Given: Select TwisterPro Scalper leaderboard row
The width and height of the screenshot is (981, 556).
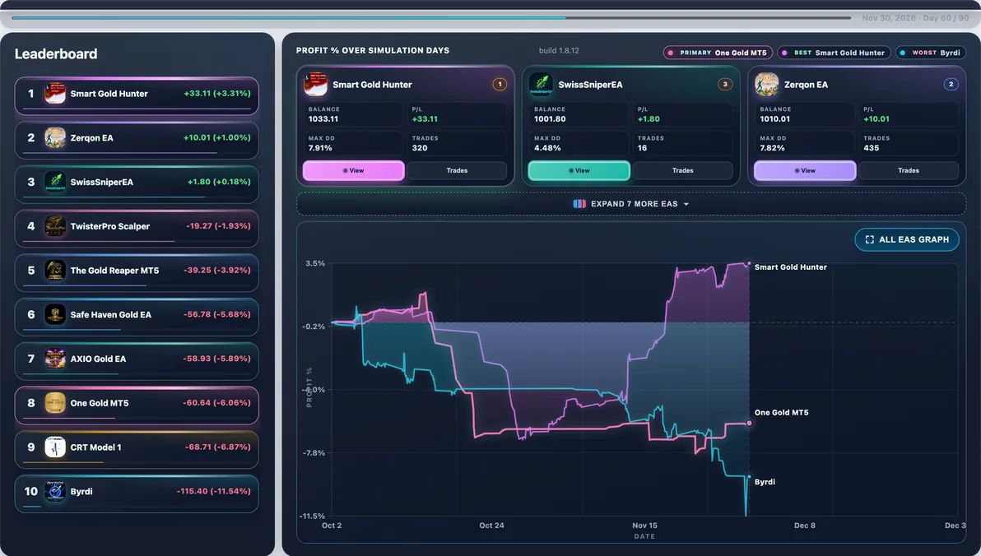Looking at the screenshot, I should tap(137, 229).
